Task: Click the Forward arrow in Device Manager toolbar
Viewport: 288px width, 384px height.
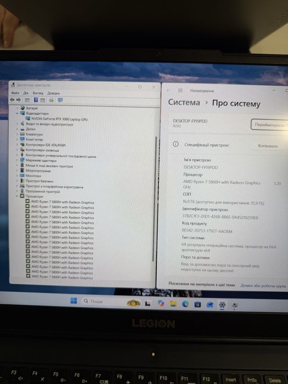Action: [18, 100]
